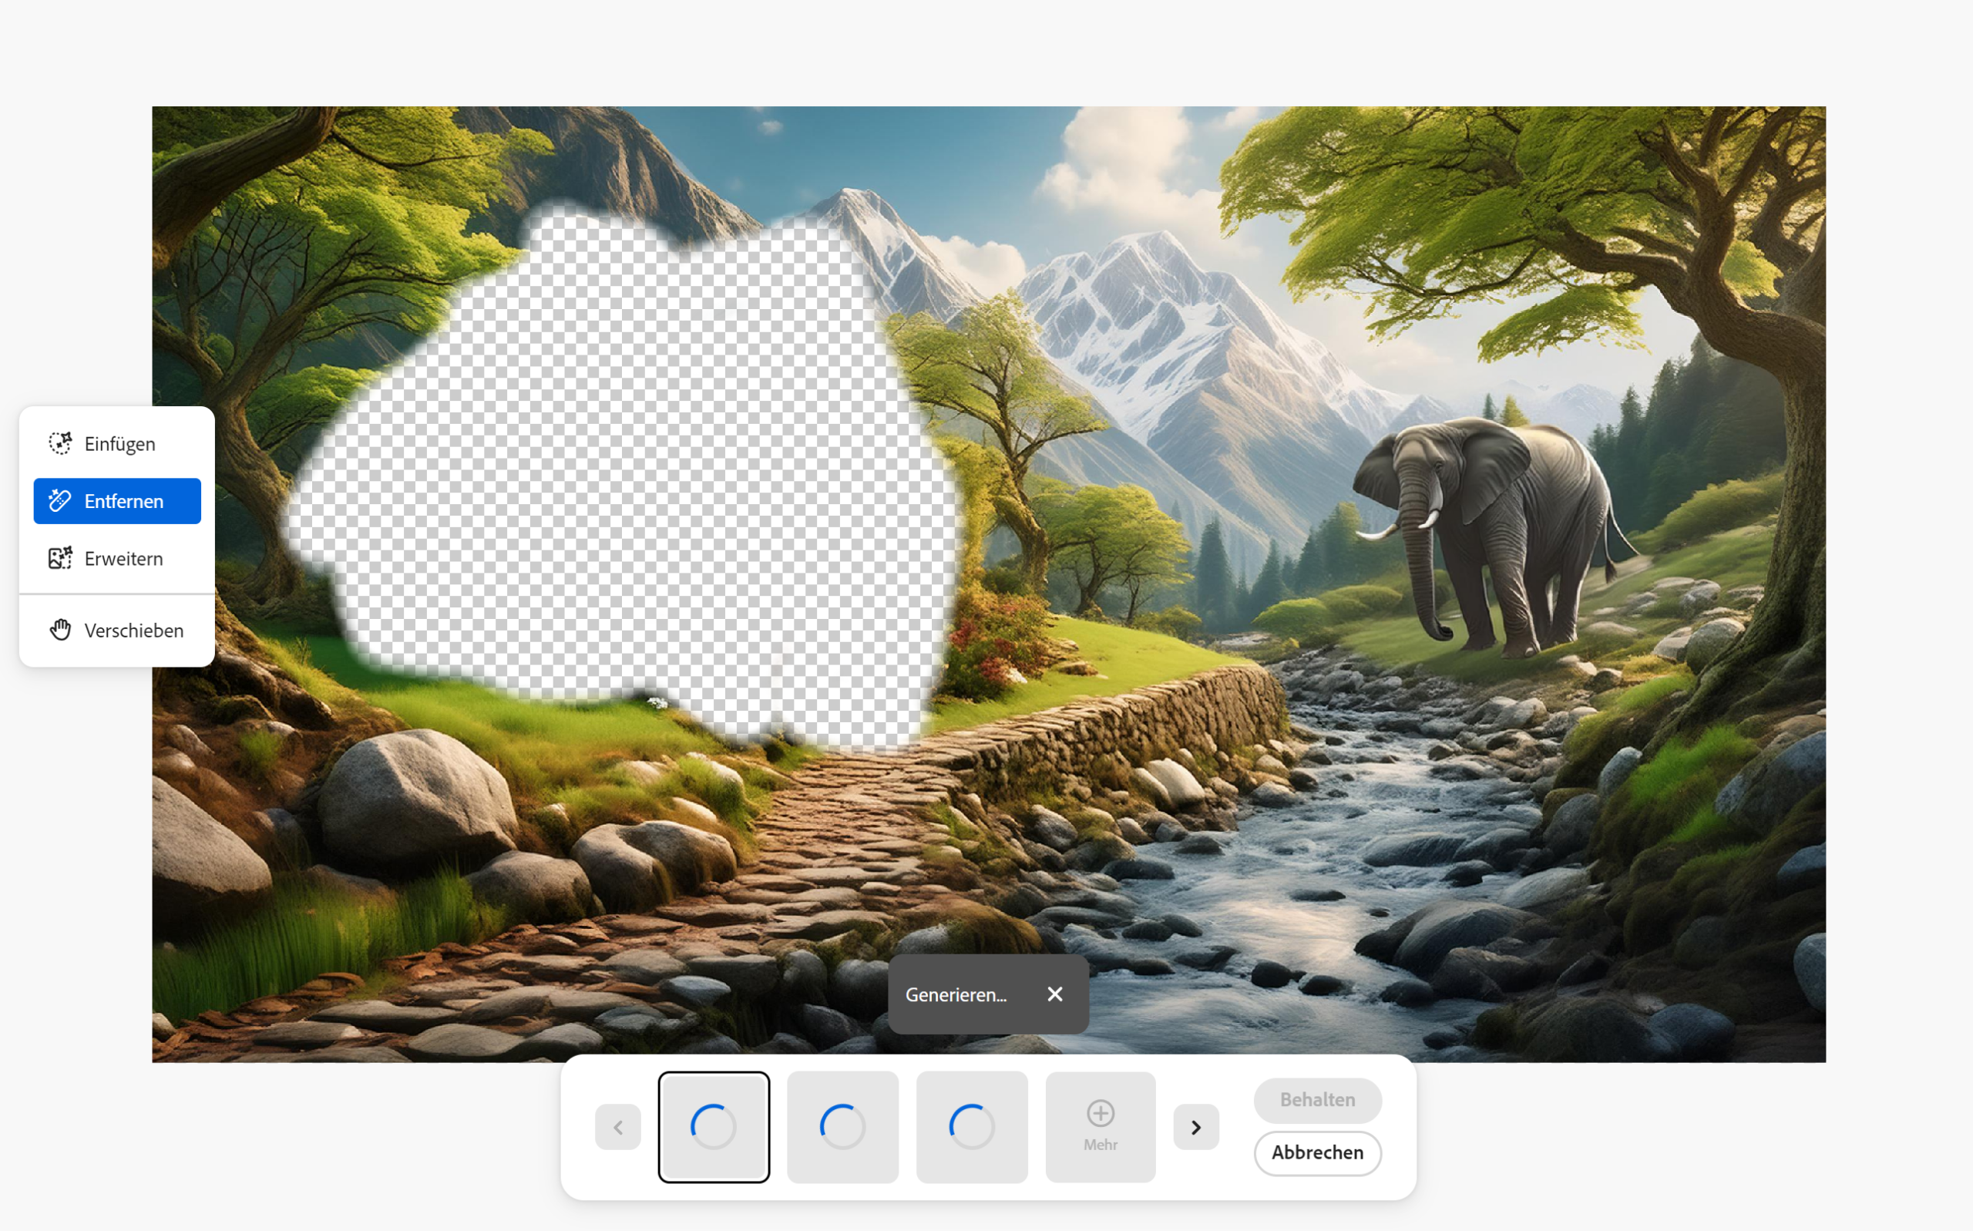Click the Erweitern expand-image icon

59,558
